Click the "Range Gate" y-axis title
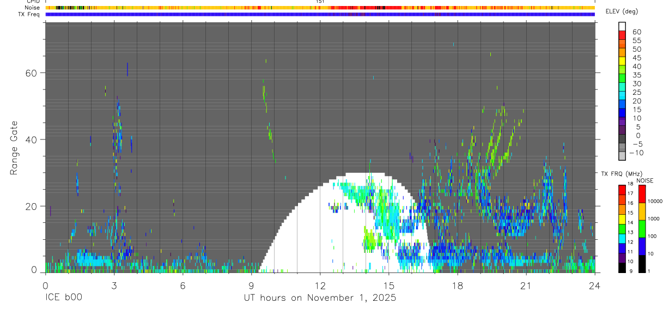The height and width of the screenshot is (309, 669). pyautogui.click(x=15, y=148)
